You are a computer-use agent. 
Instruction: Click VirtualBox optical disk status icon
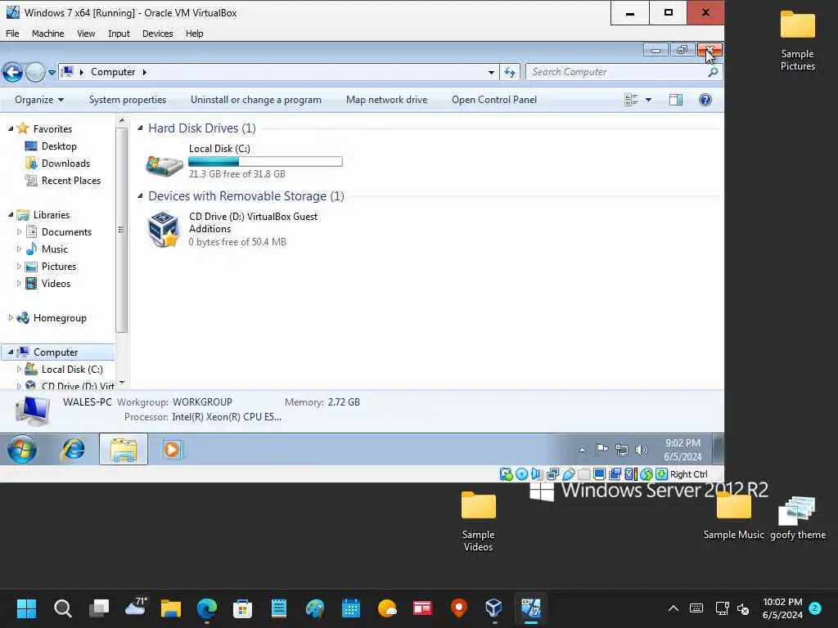(521, 474)
